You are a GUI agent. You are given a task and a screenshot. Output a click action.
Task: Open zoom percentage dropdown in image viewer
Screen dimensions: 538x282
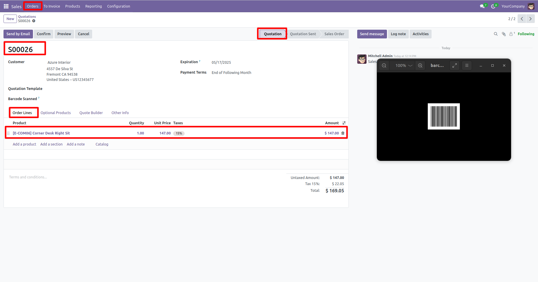point(404,65)
